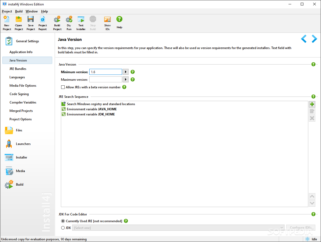Go to next step with right arrow
The height and width of the screenshot is (242, 321).
(314, 39)
